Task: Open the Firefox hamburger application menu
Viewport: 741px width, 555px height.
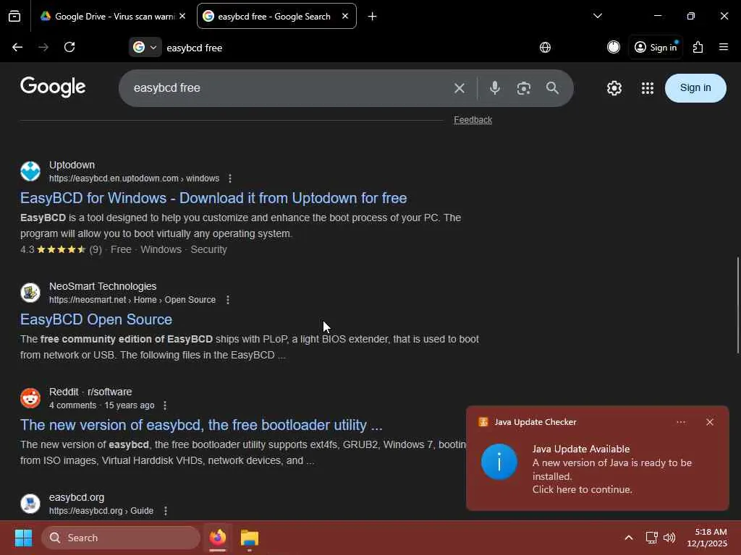Action: 724,47
